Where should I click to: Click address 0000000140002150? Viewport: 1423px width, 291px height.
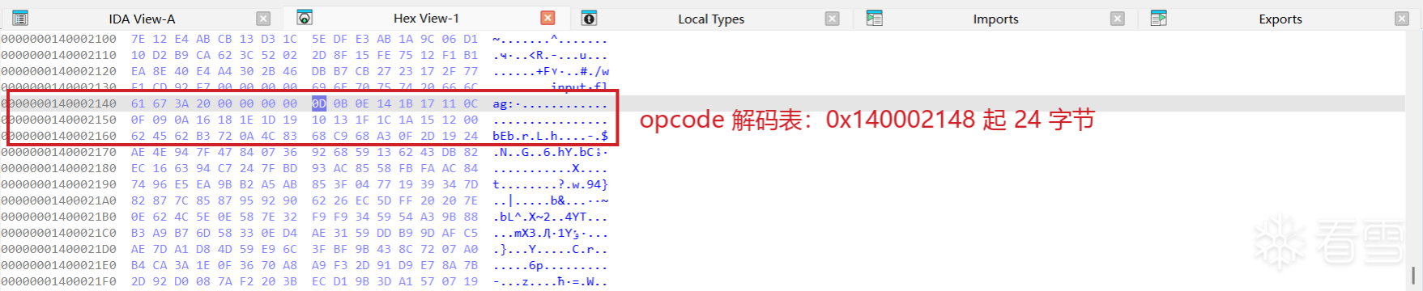pos(59,120)
